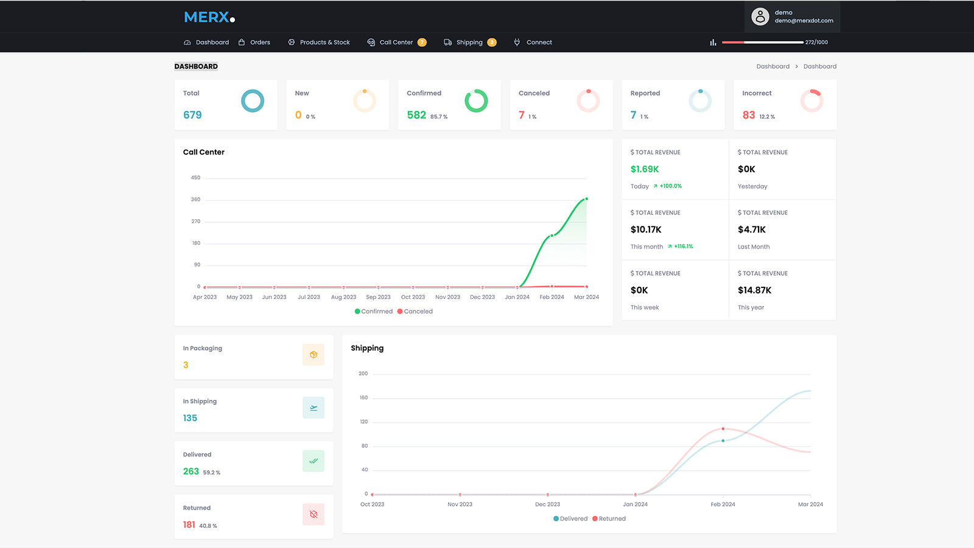Click the Confirmed green donut chart
The height and width of the screenshot is (548, 974).
pos(476,101)
